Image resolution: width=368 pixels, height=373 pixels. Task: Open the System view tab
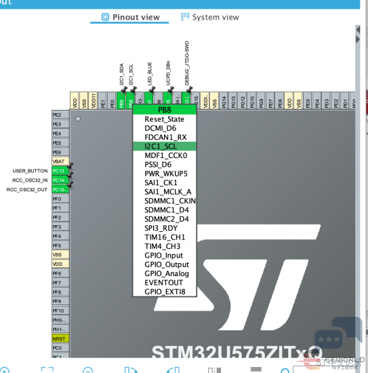[x=210, y=18]
